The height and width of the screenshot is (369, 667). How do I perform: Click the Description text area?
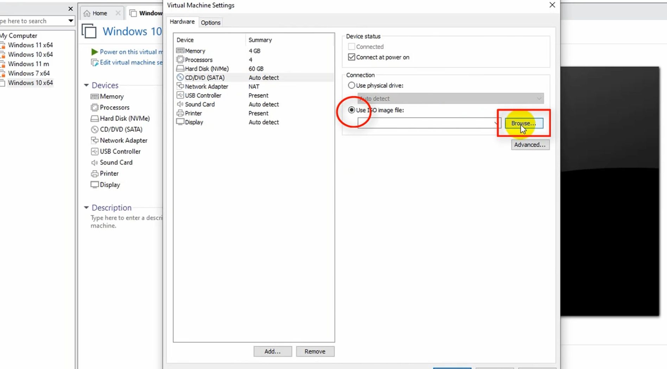126,222
